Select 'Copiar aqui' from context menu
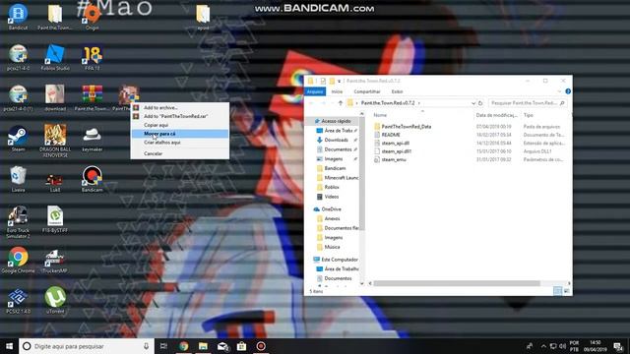Screen dimensions: 630x354 point(180,125)
